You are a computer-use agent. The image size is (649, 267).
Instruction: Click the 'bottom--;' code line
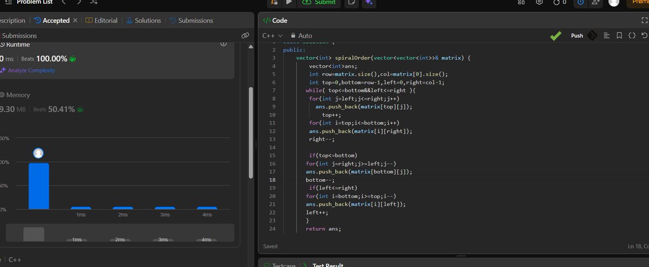click(x=320, y=180)
